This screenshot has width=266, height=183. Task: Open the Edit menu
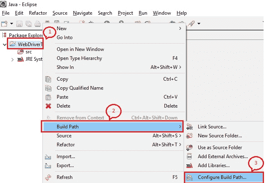point(19,13)
